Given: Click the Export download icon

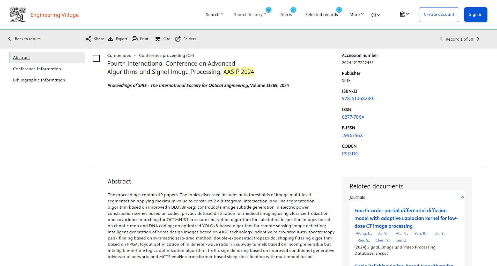Looking at the screenshot, I should tap(110, 39).
